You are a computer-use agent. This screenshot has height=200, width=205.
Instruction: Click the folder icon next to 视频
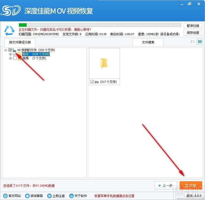(19, 58)
